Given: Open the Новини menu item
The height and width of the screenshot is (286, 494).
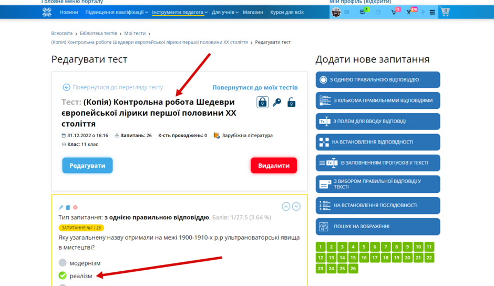Looking at the screenshot, I should (69, 12).
